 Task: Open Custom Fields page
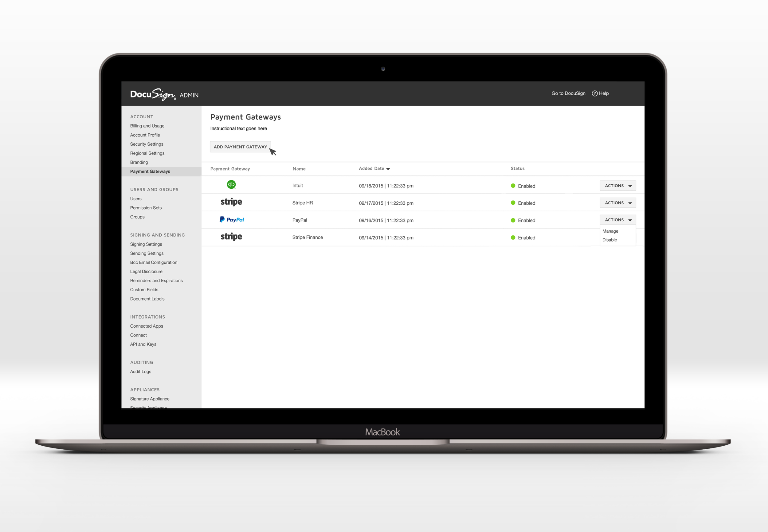[x=144, y=290]
